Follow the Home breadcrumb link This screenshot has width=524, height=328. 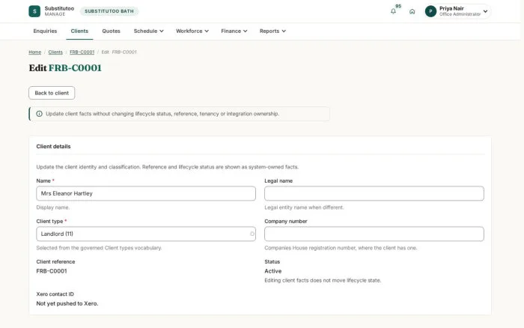pyautogui.click(x=34, y=52)
